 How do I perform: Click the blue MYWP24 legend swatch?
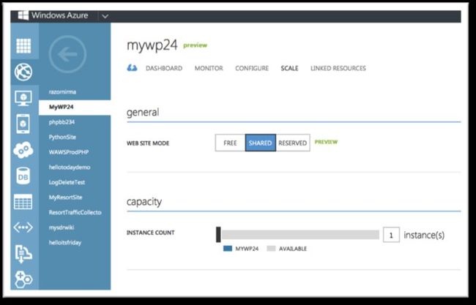coord(228,249)
